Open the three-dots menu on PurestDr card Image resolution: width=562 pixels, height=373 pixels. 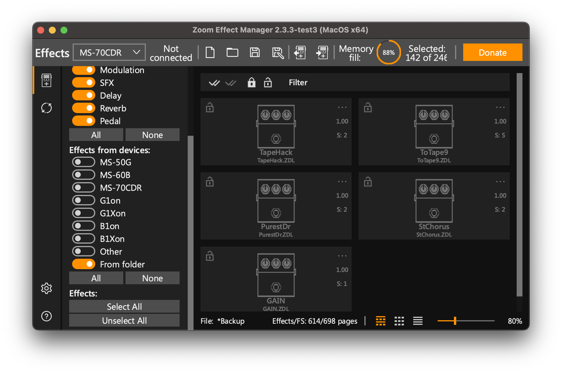[x=342, y=182]
